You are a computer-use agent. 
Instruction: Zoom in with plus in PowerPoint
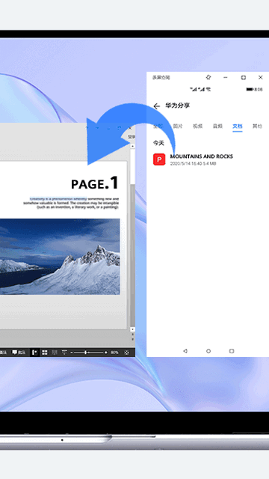[106, 353]
